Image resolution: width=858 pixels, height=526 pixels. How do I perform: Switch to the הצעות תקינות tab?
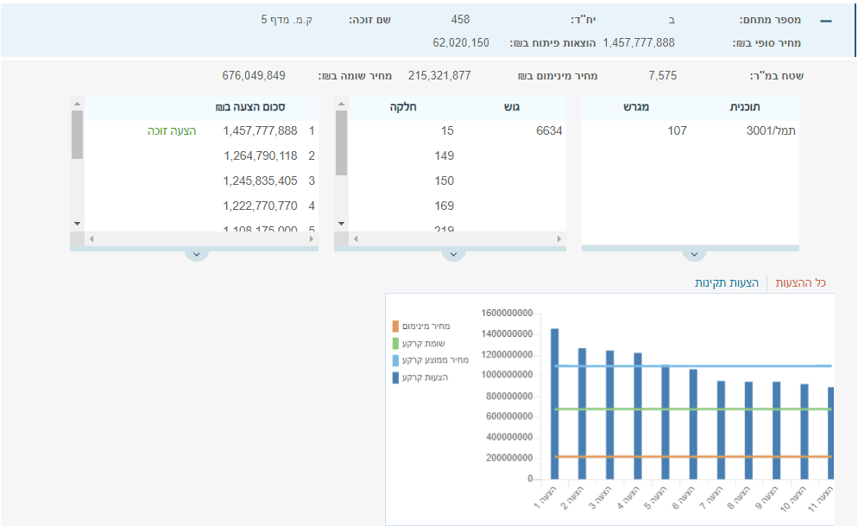pos(727,283)
